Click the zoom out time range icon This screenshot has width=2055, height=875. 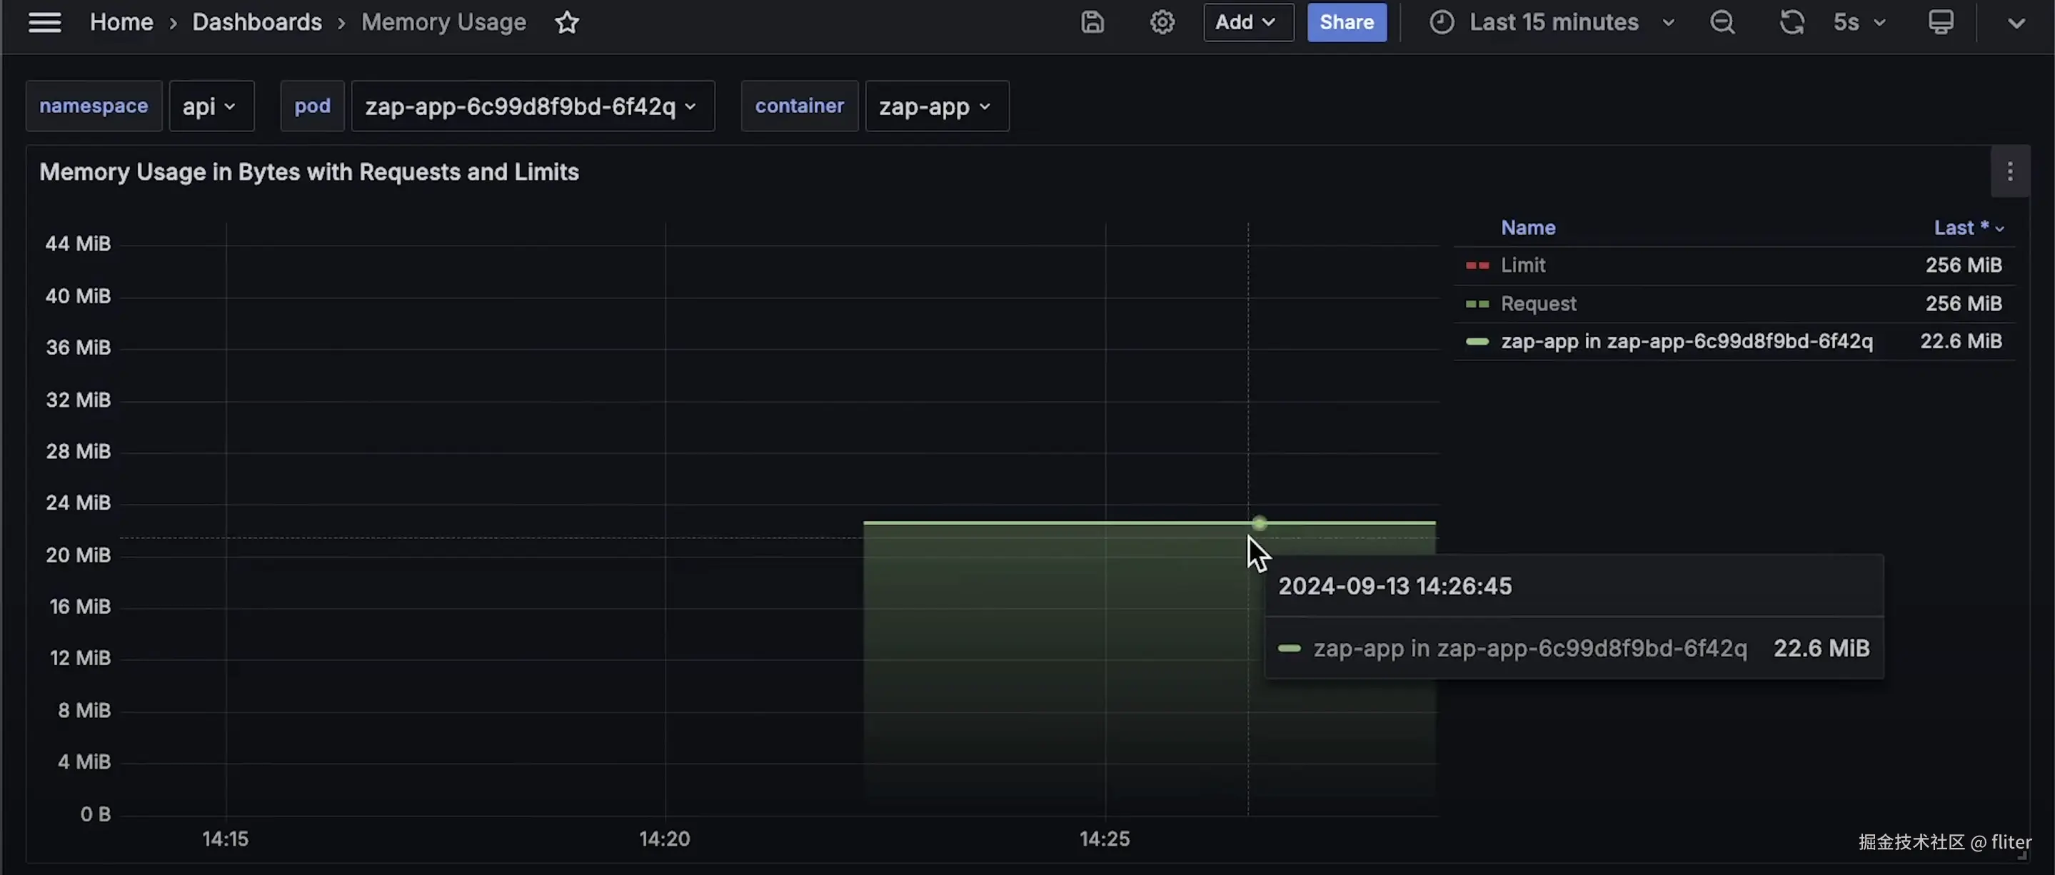point(1722,22)
